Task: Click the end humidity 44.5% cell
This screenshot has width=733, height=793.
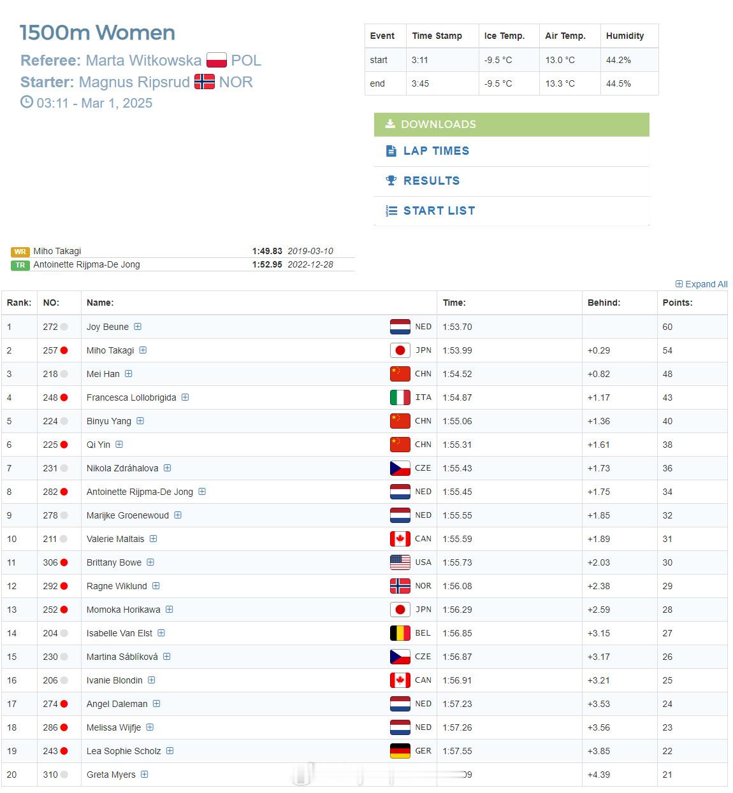Action: 629,83
